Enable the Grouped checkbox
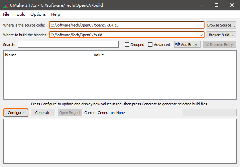240x167 pixels. [127, 45]
